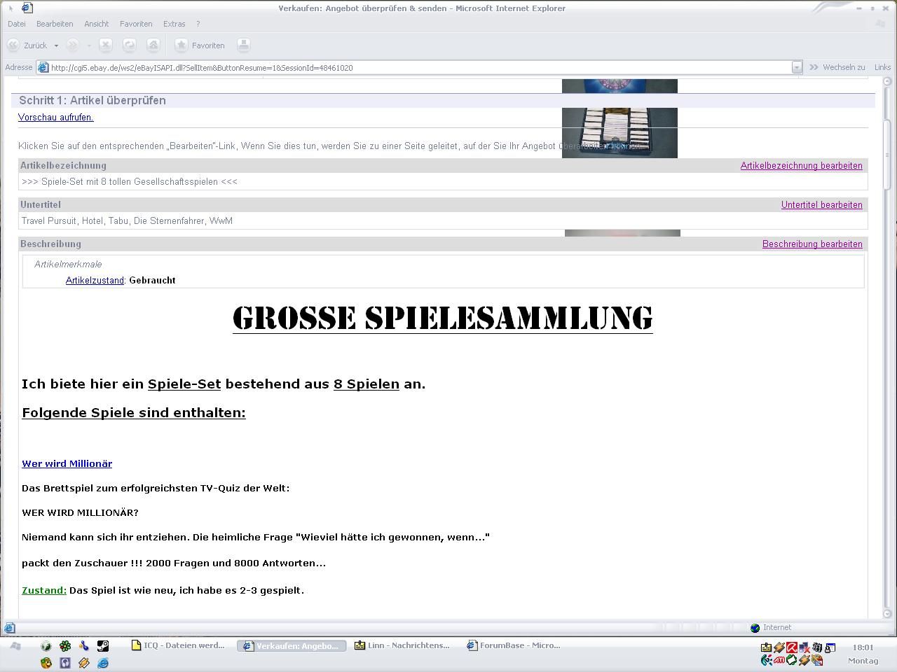This screenshot has width=897, height=672.
Task: Click Artikelbezeichnung bearbeiten link
Action: click(801, 166)
